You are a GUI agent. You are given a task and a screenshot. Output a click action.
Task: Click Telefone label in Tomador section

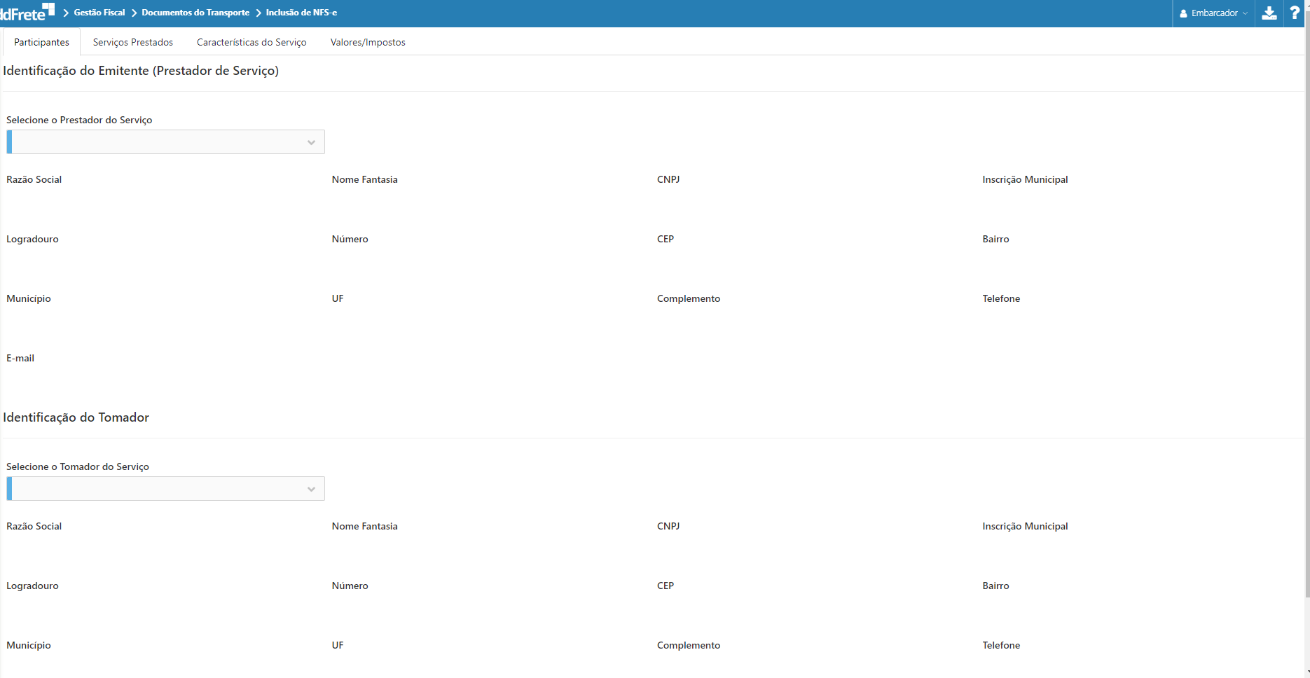pos(1001,645)
